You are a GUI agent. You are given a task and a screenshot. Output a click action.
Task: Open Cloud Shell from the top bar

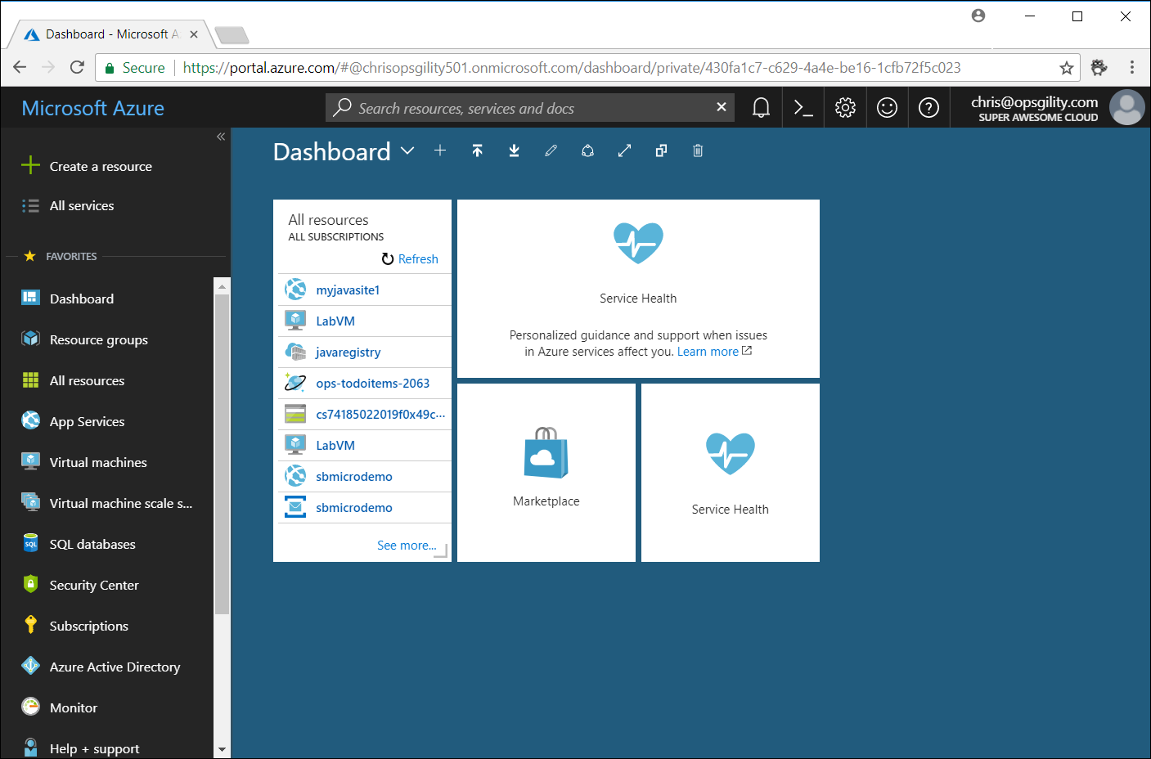803,107
